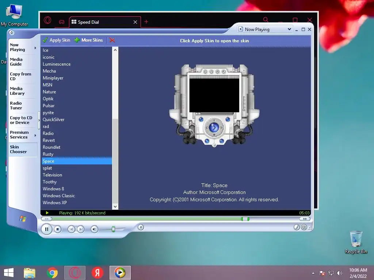Open More Skins download button

pyautogui.click(x=88, y=40)
